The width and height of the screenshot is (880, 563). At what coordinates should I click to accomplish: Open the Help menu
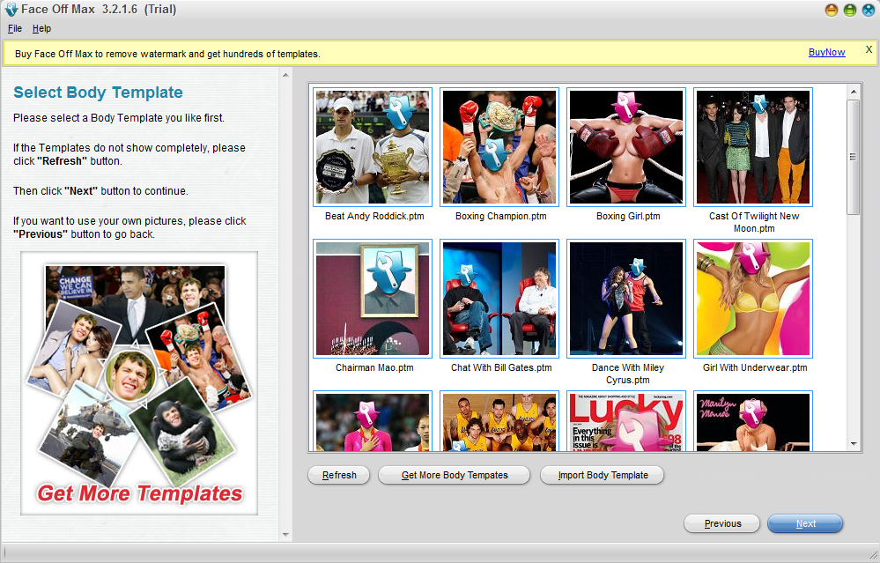tap(42, 29)
